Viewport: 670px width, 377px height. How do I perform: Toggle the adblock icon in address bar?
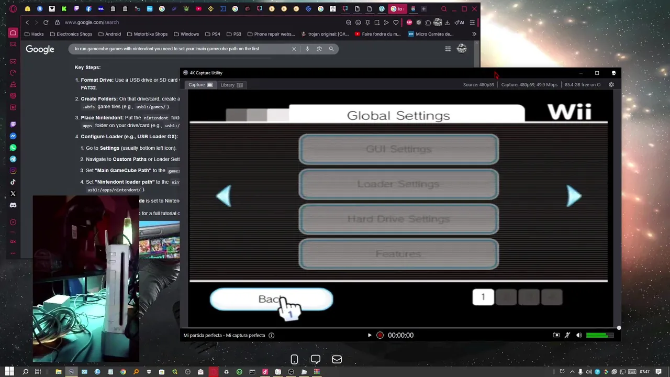click(x=409, y=23)
